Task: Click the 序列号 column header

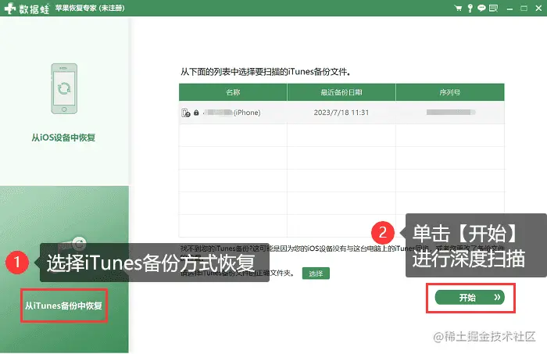Action: pyautogui.click(x=450, y=92)
